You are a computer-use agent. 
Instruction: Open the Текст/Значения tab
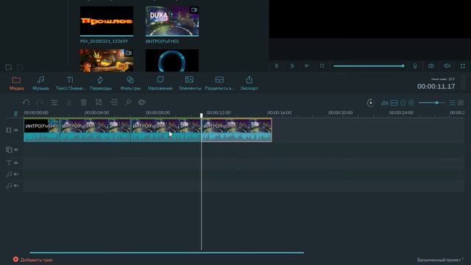(71, 83)
